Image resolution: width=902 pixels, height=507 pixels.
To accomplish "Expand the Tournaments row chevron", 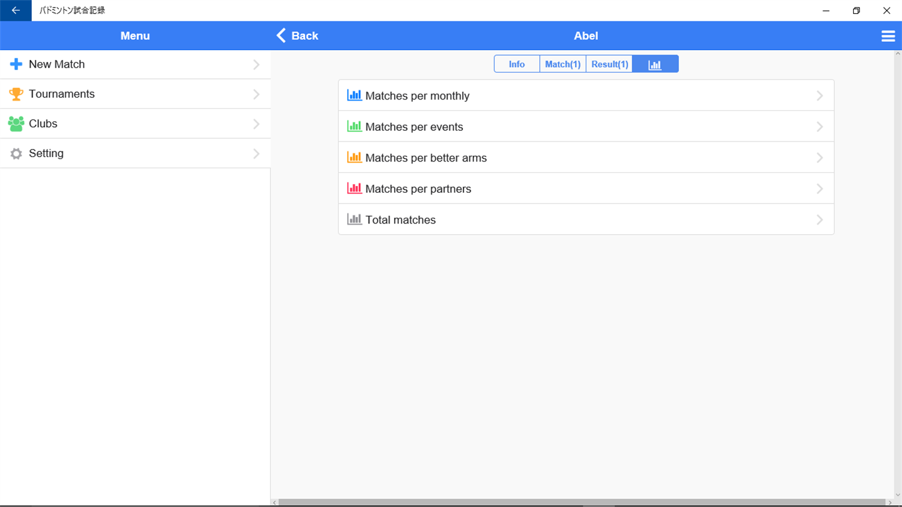I will 256,94.
